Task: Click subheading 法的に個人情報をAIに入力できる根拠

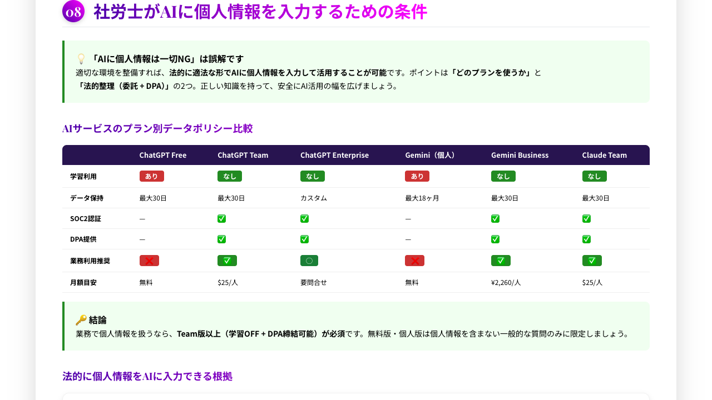Action: 147,376
